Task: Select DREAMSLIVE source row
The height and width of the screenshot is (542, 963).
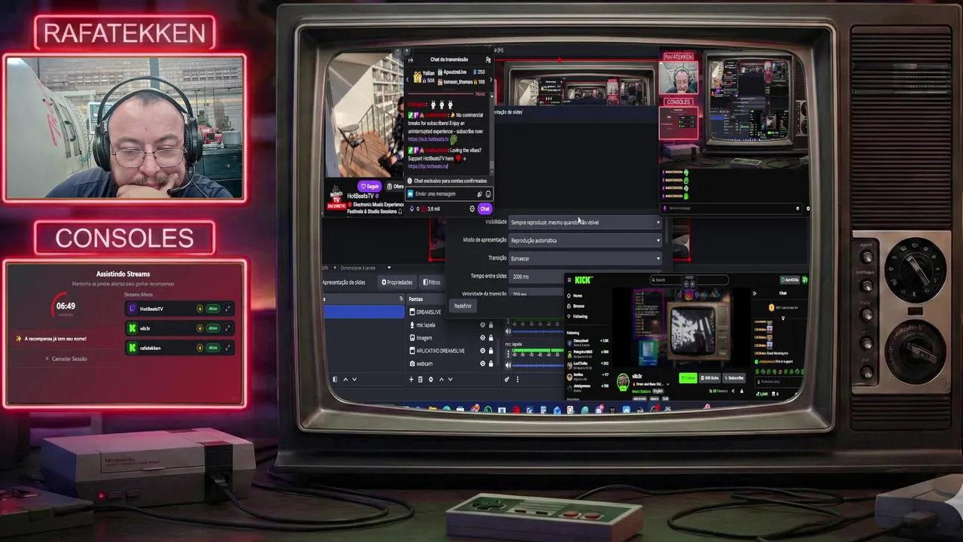Action: pyautogui.click(x=451, y=312)
